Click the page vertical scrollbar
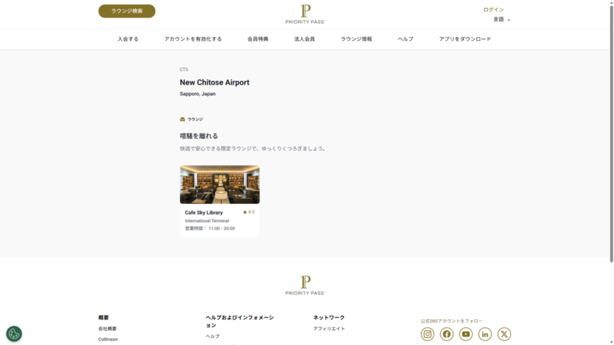 point(611,133)
